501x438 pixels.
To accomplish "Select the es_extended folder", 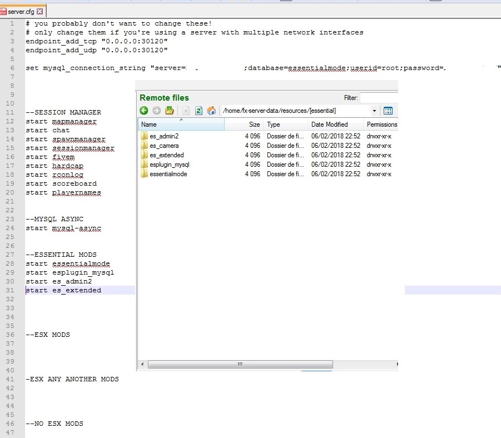I will tap(166, 155).
